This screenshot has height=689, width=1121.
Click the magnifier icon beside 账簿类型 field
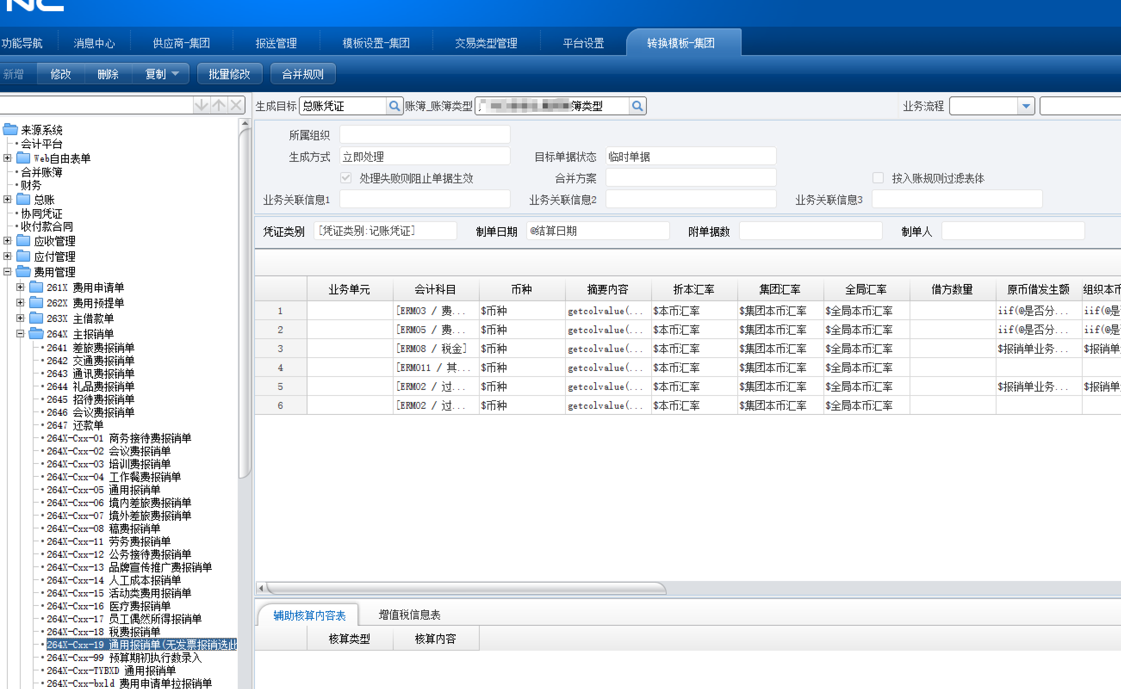pos(637,106)
